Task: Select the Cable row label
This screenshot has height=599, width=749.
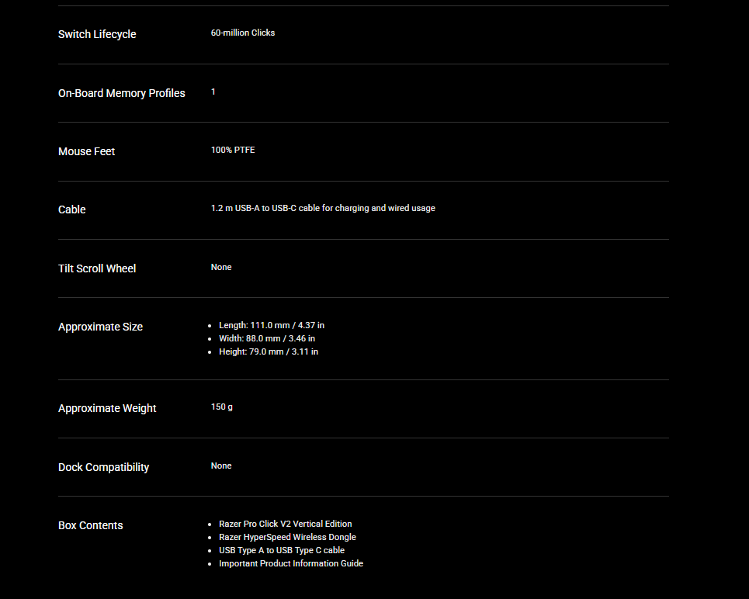Action: [x=72, y=209]
